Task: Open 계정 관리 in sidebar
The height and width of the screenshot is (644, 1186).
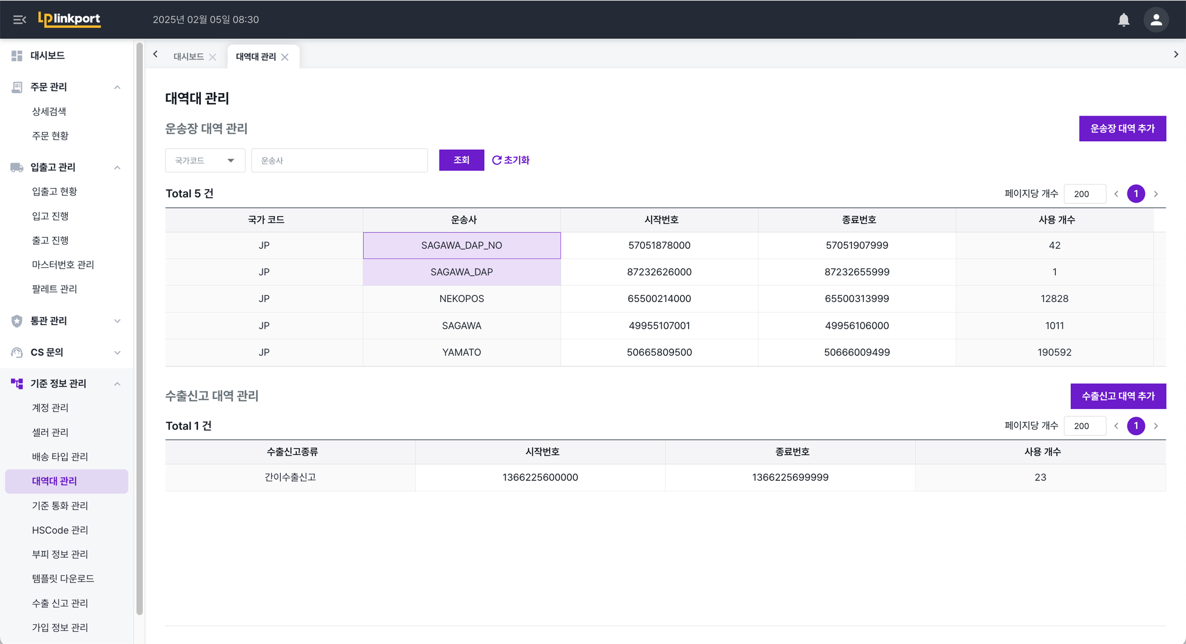Action: (x=50, y=408)
